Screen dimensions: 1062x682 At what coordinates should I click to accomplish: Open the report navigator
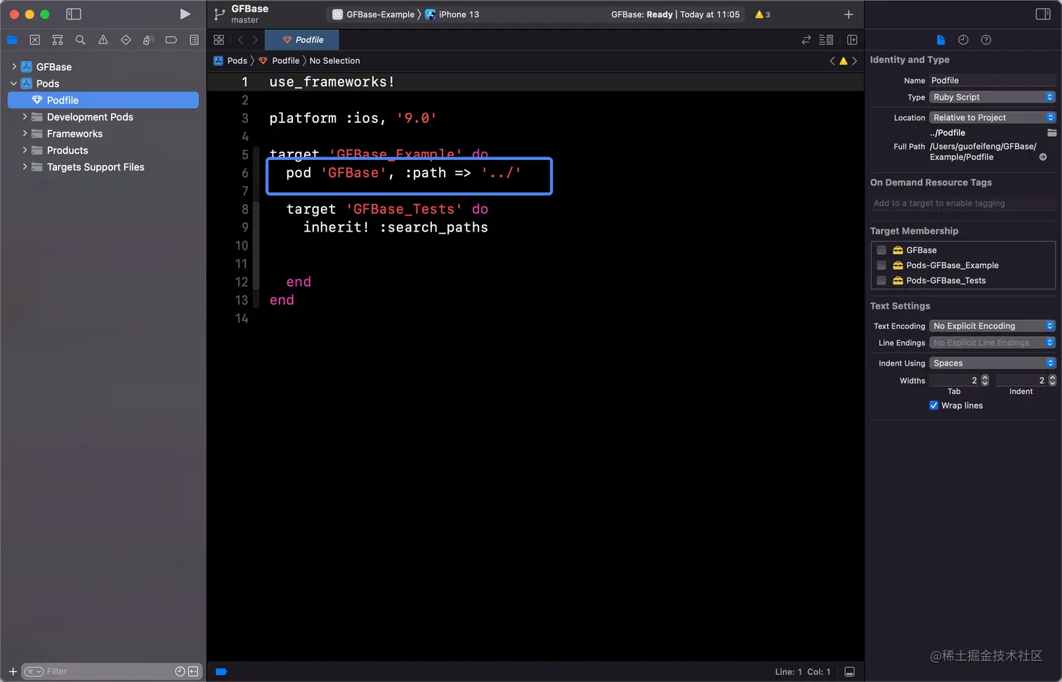[x=194, y=40]
